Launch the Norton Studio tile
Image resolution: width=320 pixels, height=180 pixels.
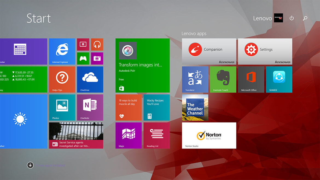209,135
